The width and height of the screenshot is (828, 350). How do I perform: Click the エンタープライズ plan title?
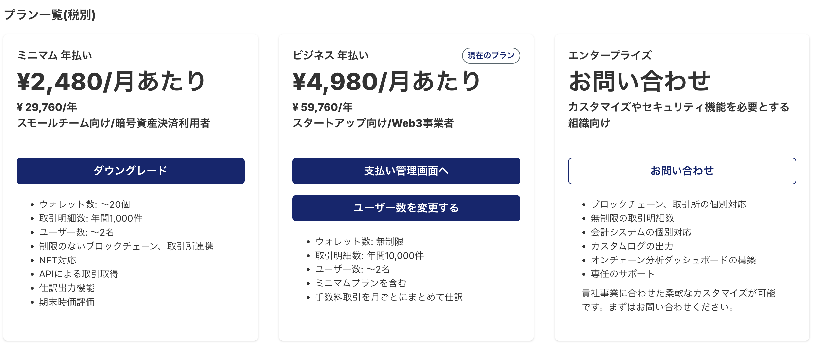[610, 55]
